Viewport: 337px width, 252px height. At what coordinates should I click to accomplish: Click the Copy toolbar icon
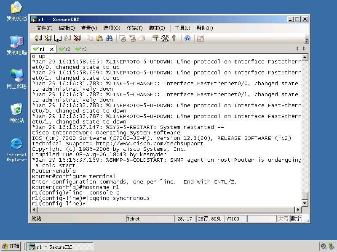pyautogui.click(x=90, y=38)
